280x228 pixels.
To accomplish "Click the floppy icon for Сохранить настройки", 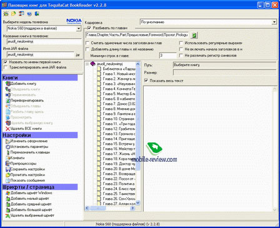I will pyautogui.click(x=8, y=169).
